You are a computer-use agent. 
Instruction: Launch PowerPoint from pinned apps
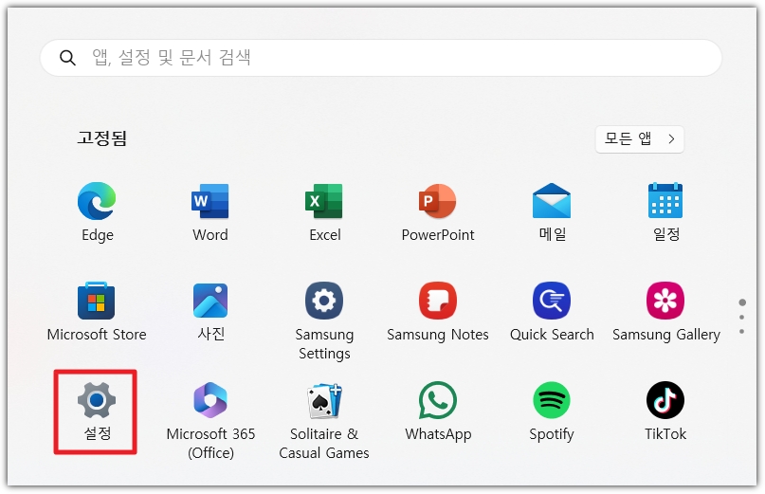[x=438, y=201]
